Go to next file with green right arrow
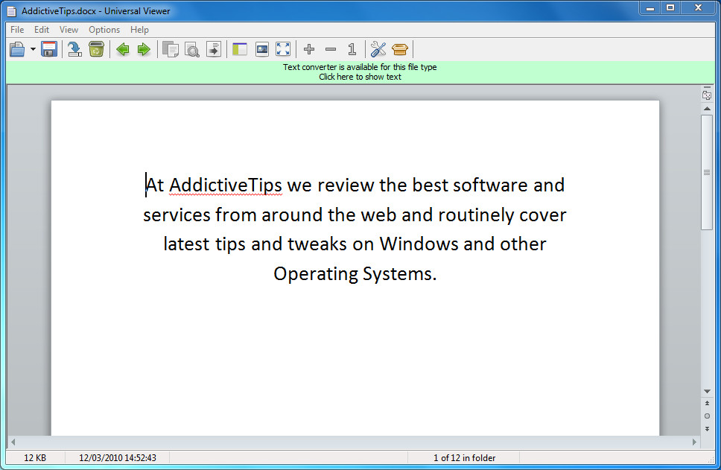The image size is (721, 470). pyautogui.click(x=144, y=49)
